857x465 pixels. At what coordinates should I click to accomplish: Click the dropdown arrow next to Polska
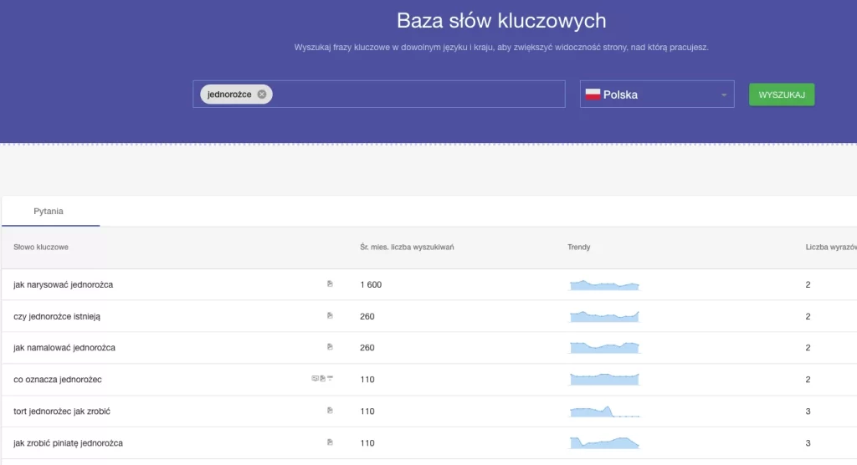pyautogui.click(x=724, y=95)
